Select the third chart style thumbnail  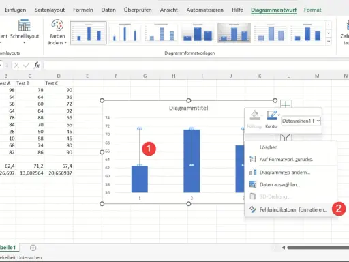[161, 33]
